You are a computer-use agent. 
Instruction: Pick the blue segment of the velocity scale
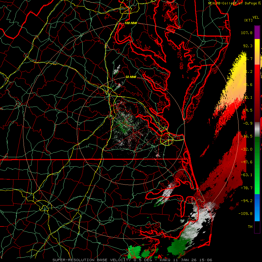click(x=257, y=208)
